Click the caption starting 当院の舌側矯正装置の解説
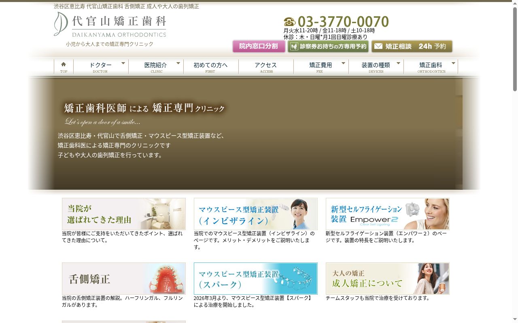518x323 pixels. pos(122,302)
